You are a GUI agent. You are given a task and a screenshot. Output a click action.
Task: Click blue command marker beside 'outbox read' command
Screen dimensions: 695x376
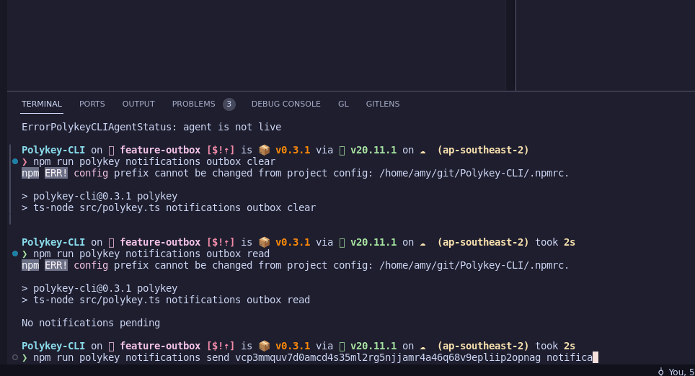point(15,254)
